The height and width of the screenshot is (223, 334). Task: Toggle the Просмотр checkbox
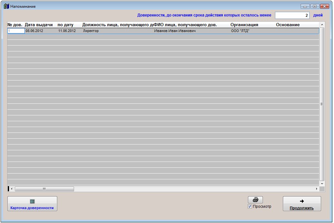pos(250,207)
